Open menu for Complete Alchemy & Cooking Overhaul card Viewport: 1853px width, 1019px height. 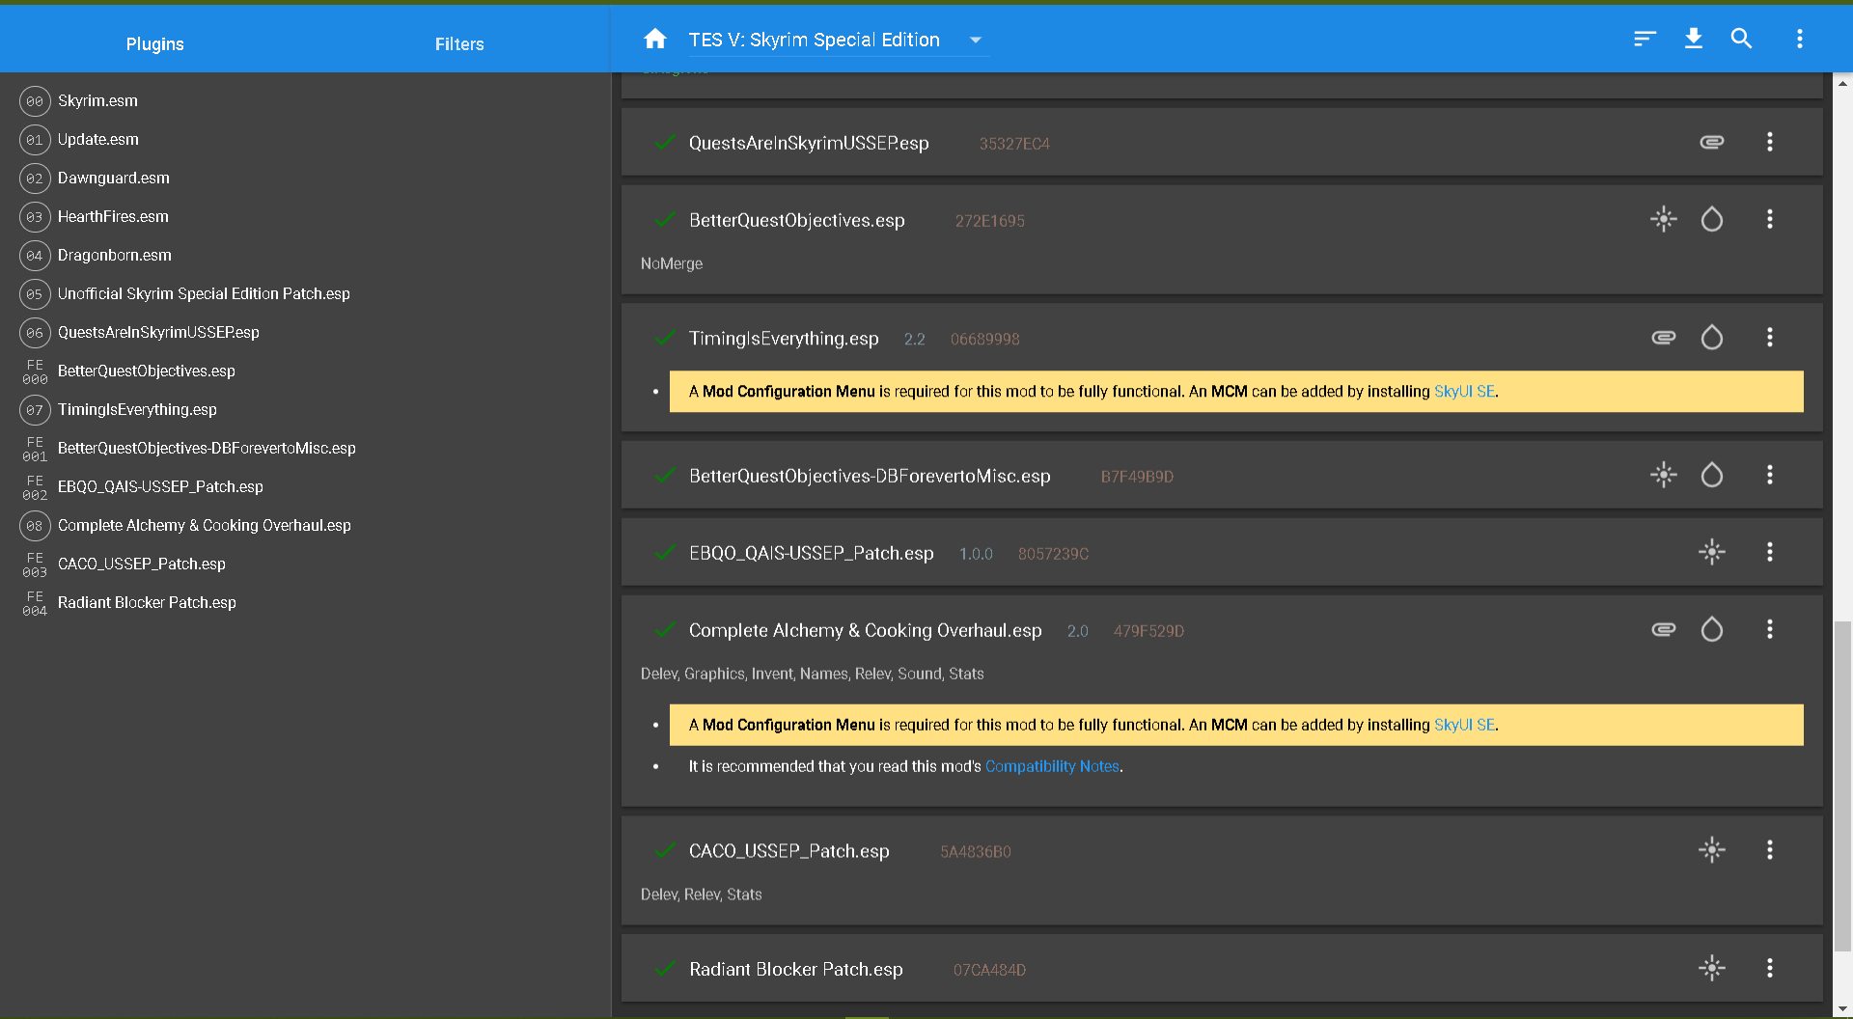click(1770, 629)
